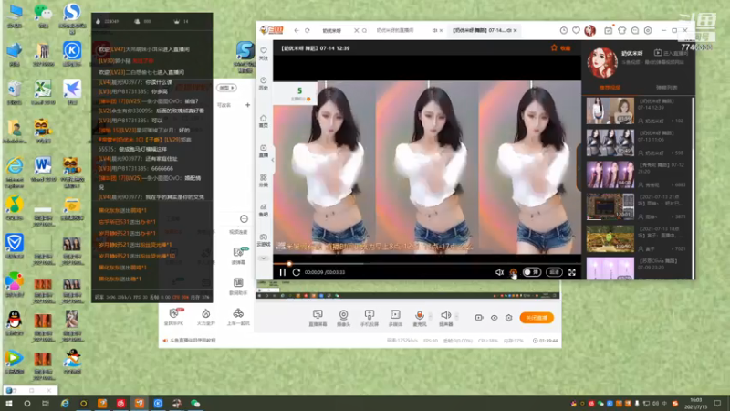This screenshot has height=411, width=730.
Task: Open the lyrics assistant tool
Action: coord(238,286)
